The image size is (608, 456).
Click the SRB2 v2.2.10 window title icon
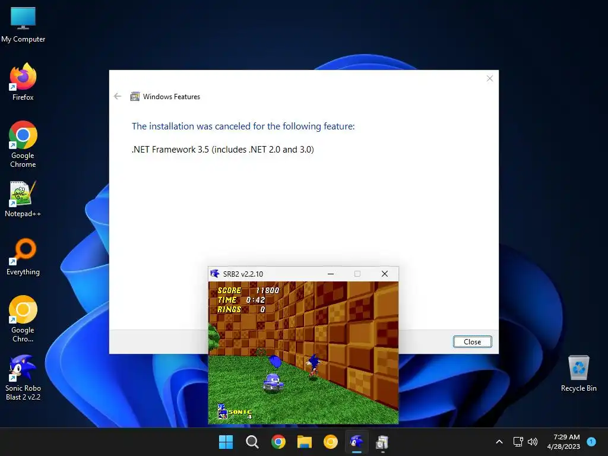coord(215,274)
